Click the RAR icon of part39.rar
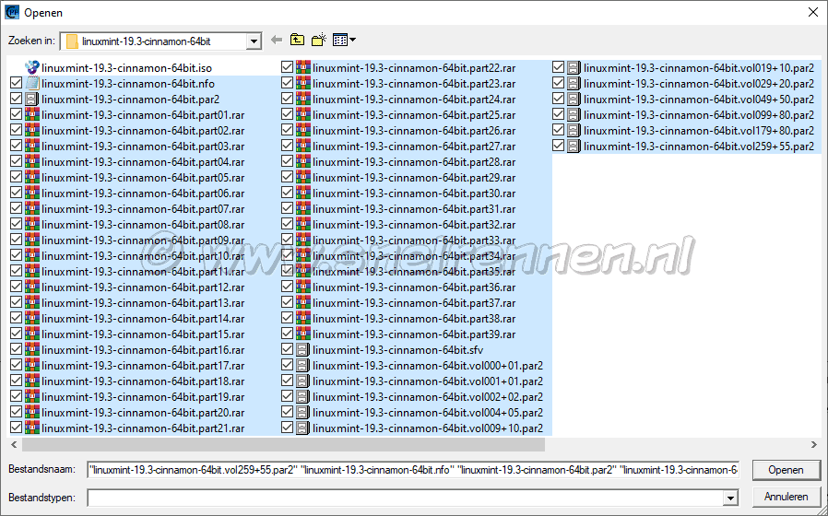 coord(303,334)
